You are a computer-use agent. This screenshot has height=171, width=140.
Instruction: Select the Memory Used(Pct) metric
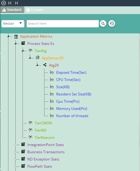(x=72, y=109)
